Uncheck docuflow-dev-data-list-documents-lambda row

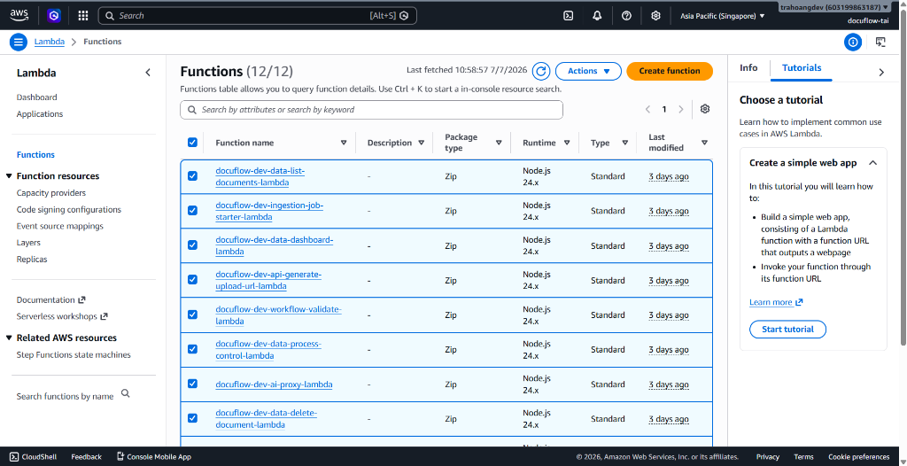click(192, 176)
